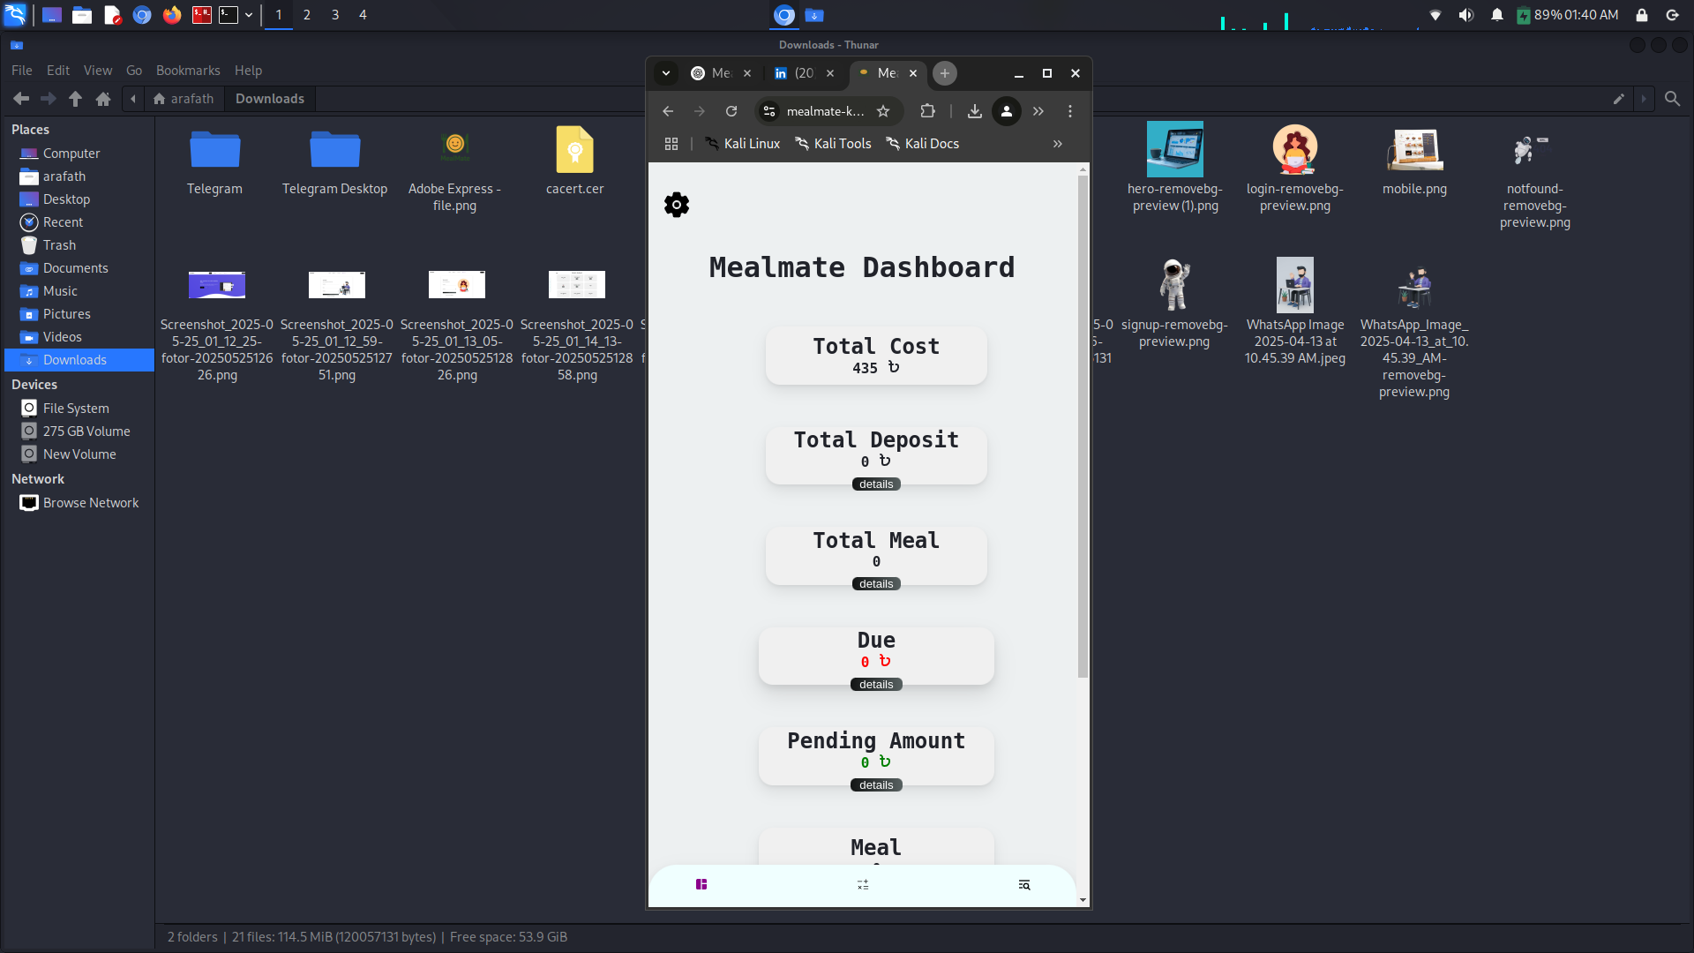Click the search list icon in bottom navigation
This screenshot has height=953, width=1694.
[1024, 884]
